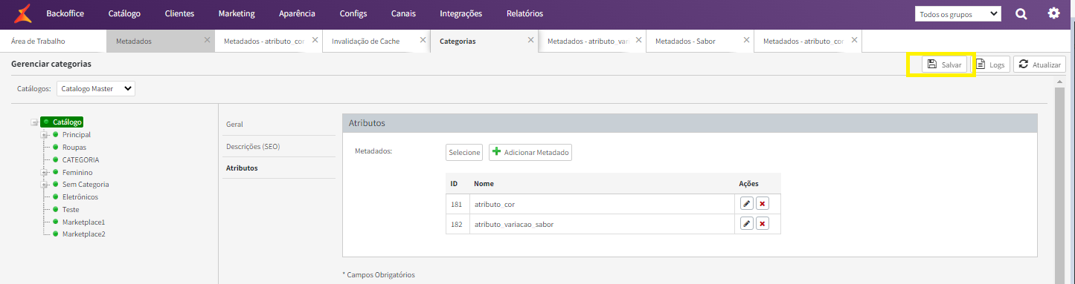Image resolution: width=1075 pixels, height=284 pixels.
Task: Edit atributo_cor with pencil icon
Action: (746, 203)
